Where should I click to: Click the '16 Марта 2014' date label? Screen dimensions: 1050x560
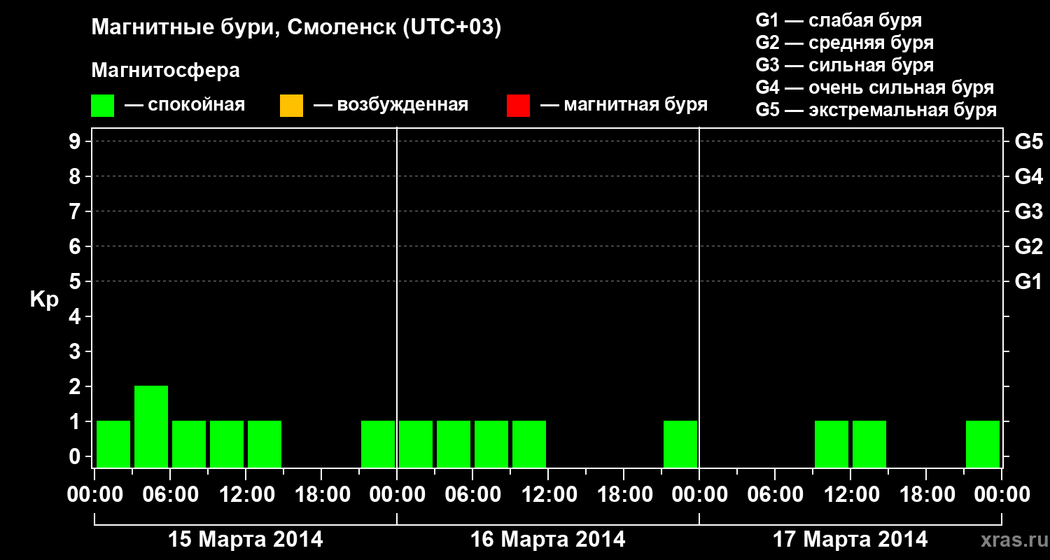click(x=548, y=540)
